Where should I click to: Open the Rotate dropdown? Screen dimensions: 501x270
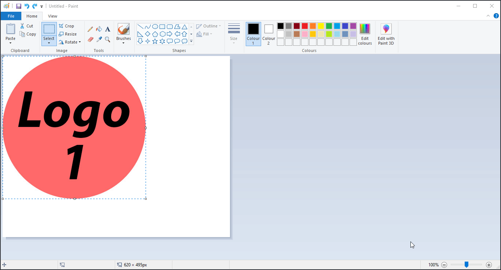coord(70,42)
